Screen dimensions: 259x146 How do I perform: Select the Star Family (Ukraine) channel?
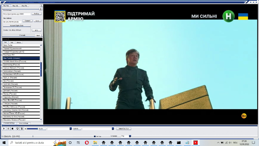point(21,58)
